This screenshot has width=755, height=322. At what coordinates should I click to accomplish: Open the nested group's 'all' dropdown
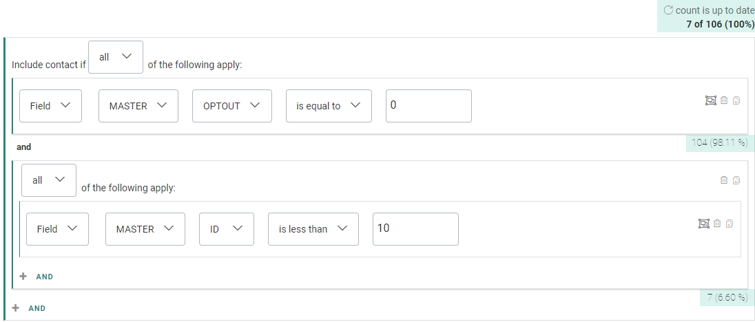point(48,180)
